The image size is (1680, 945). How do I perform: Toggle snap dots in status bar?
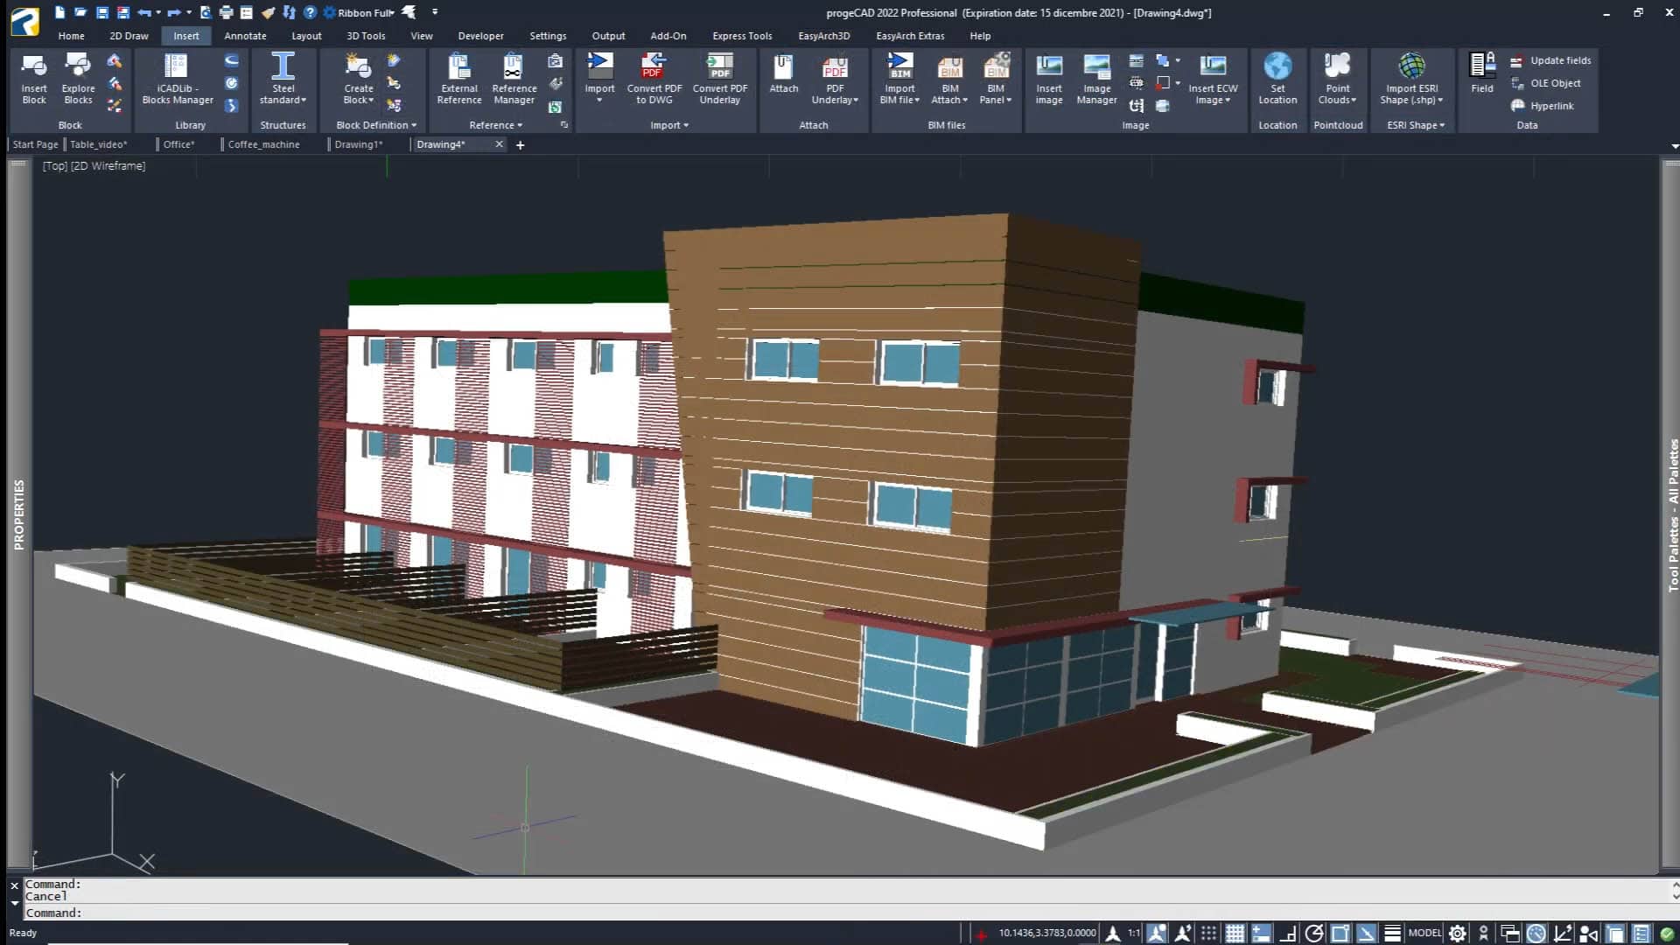coord(1208,934)
